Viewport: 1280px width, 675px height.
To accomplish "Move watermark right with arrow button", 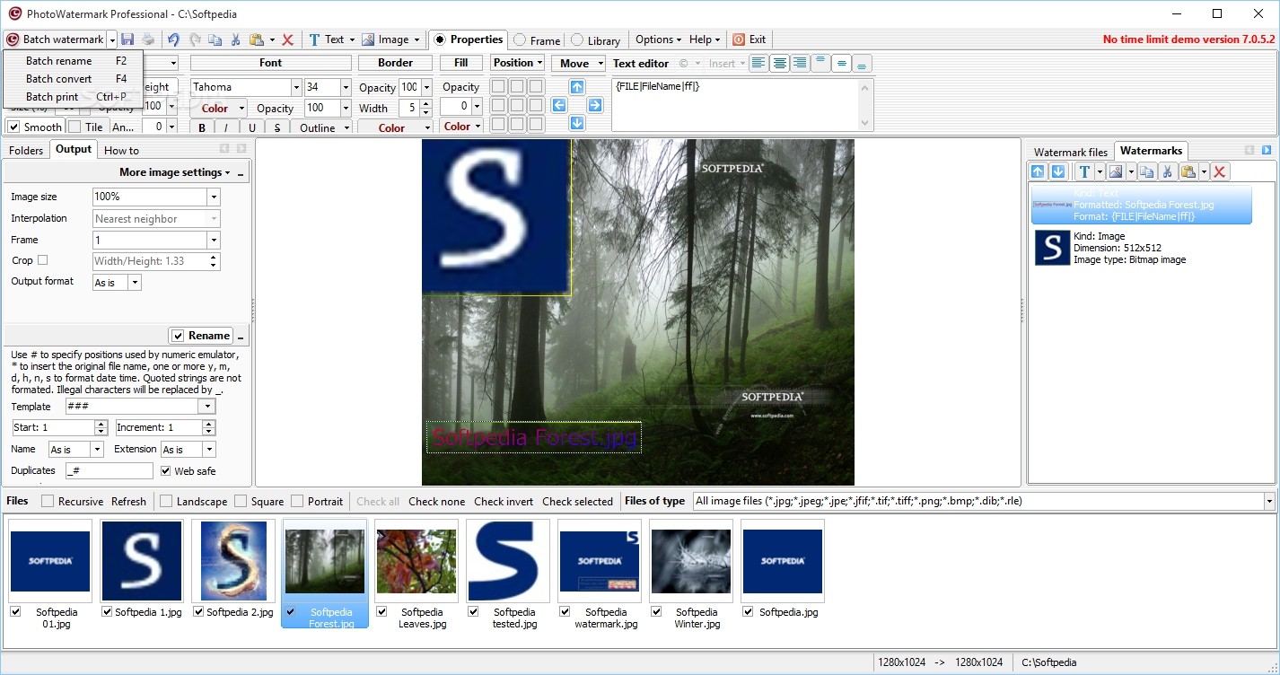I will click(595, 105).
